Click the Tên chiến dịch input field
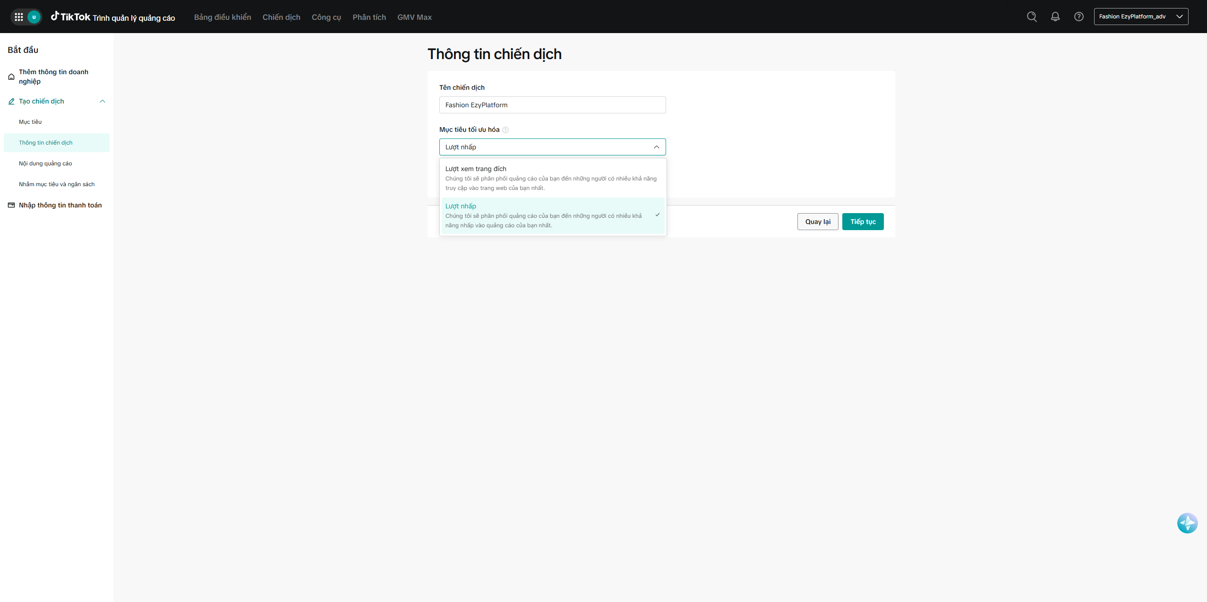 point(552,105)
